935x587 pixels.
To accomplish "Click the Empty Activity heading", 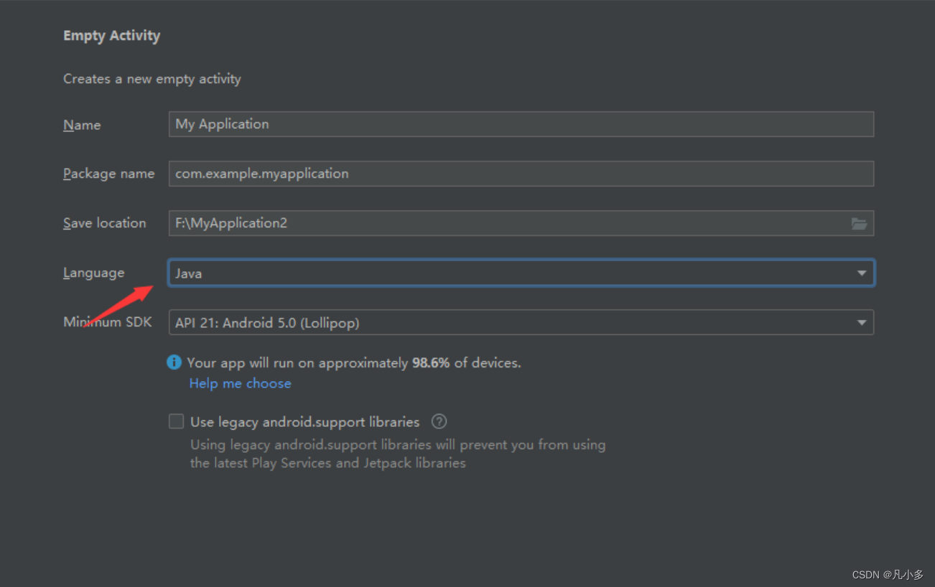I will click(111, 36).
